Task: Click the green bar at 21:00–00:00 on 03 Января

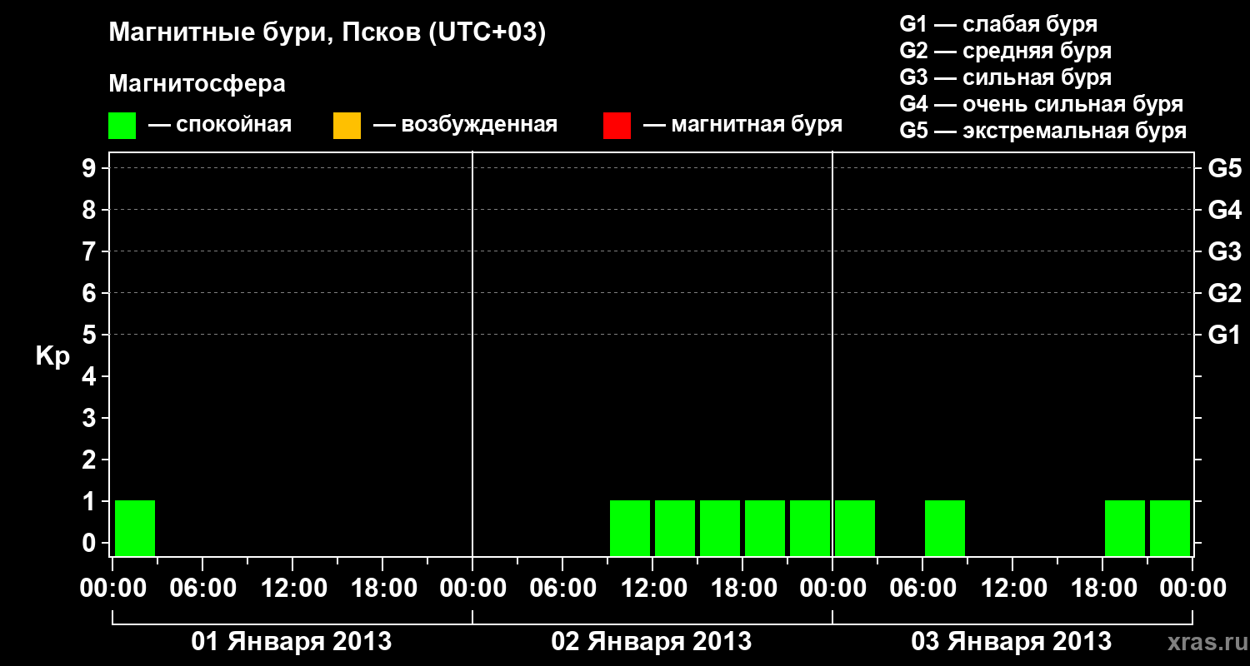Action: (x=1170, y=528)
